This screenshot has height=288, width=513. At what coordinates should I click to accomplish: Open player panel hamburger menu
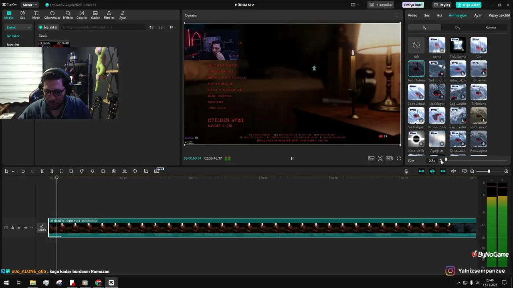[x=397, y=15]
